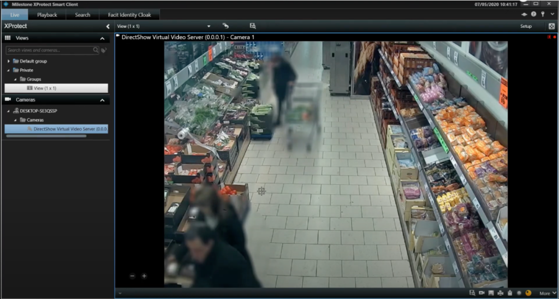Expand the Default group tree arrow
The width and height of the screenshot is (559, 299).
click(x=9, y=61)
